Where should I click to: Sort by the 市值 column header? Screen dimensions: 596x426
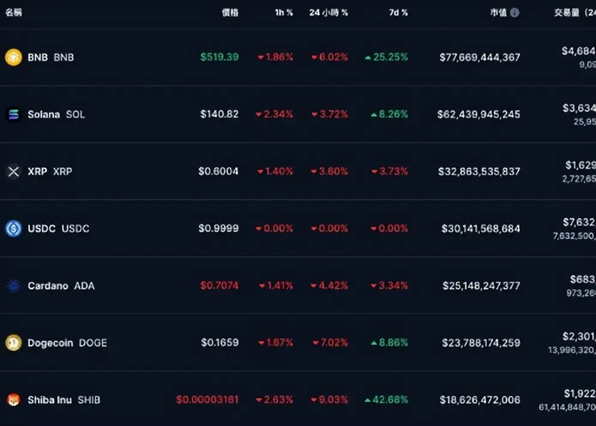[498, 12]
